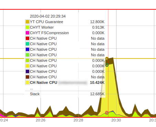
Task: Click the YT CPU Guarantee label text
Action: click(x=46, y=22)
